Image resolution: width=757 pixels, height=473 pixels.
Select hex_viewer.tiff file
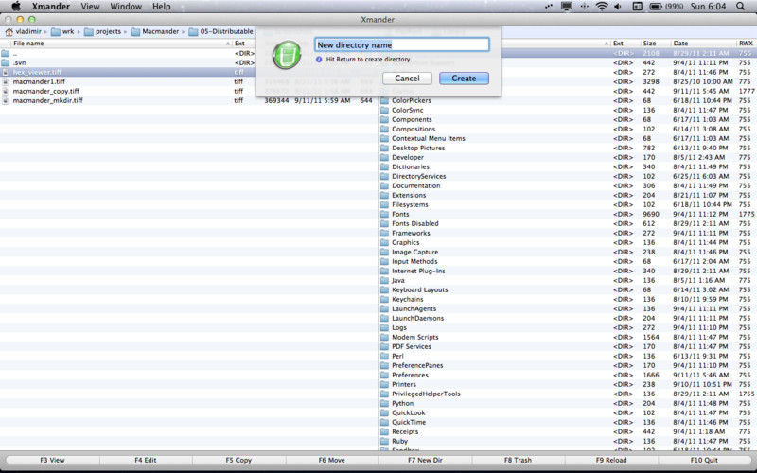(x=128, y=73)
